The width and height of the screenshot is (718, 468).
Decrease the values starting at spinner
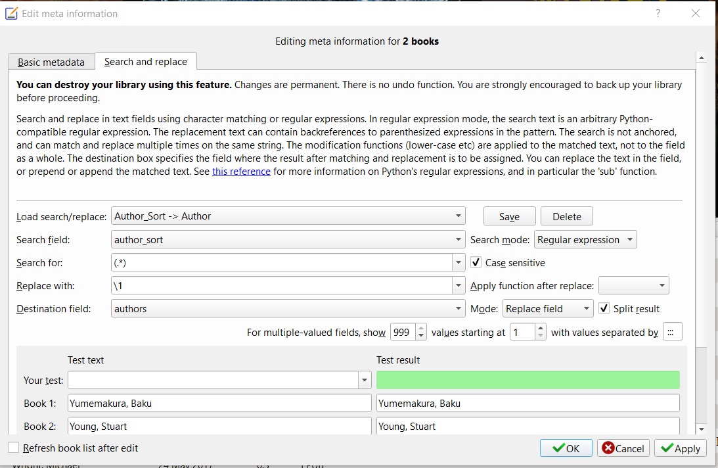click(x=540, y=336)
